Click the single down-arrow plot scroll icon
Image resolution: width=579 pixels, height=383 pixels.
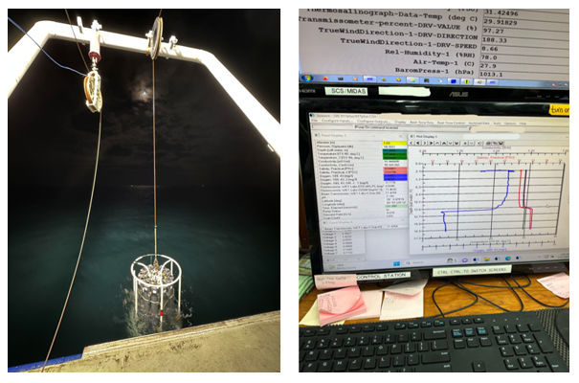click(450, 144)
